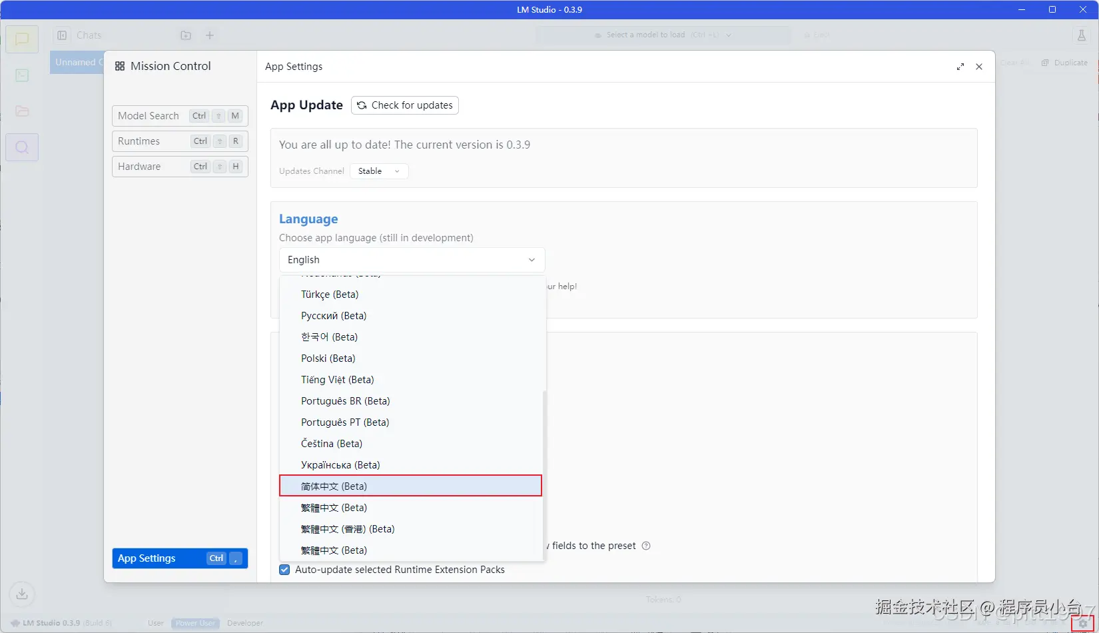Open Updates Channel Stable dropdown
The image size is (1099, 633).
tap(379, 171)
